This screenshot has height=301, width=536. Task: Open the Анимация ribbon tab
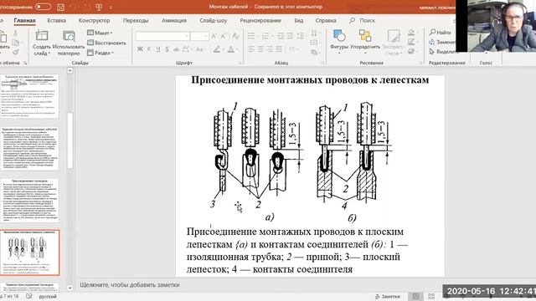coord(174,20)
